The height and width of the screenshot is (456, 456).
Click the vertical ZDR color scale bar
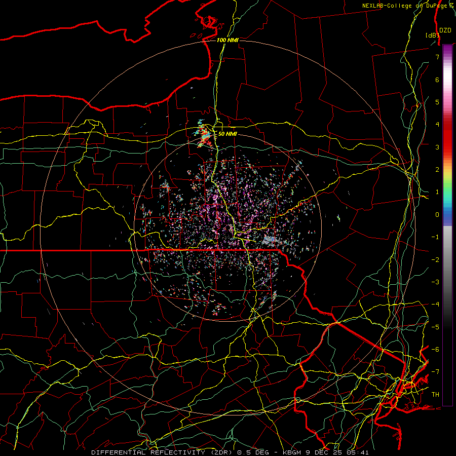pyautogui.click(x=447, y=225)
